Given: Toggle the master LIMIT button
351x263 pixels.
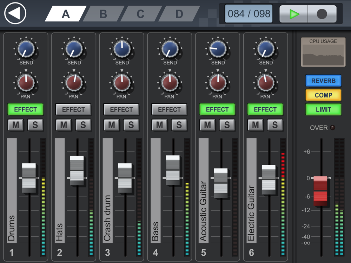Looking at the screenshot, I should (323, 109).
